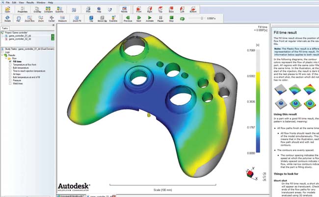Screen dimensions: 319x197
Task: Open the Help menu
Action: 50,2
